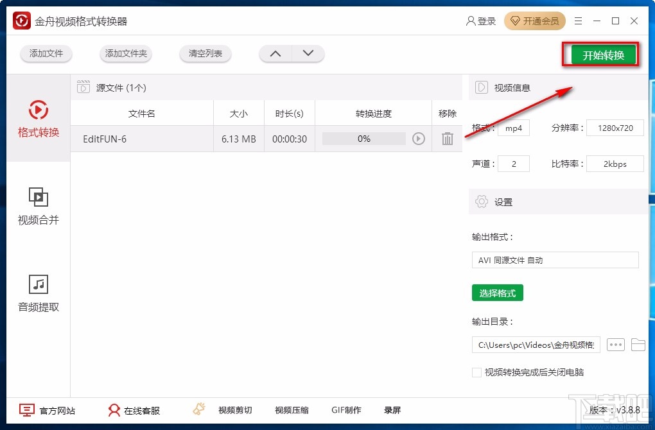The image size is (655, 430).
Task: Switch to 视频合并 video merge mode
Action: pos(38,207)
